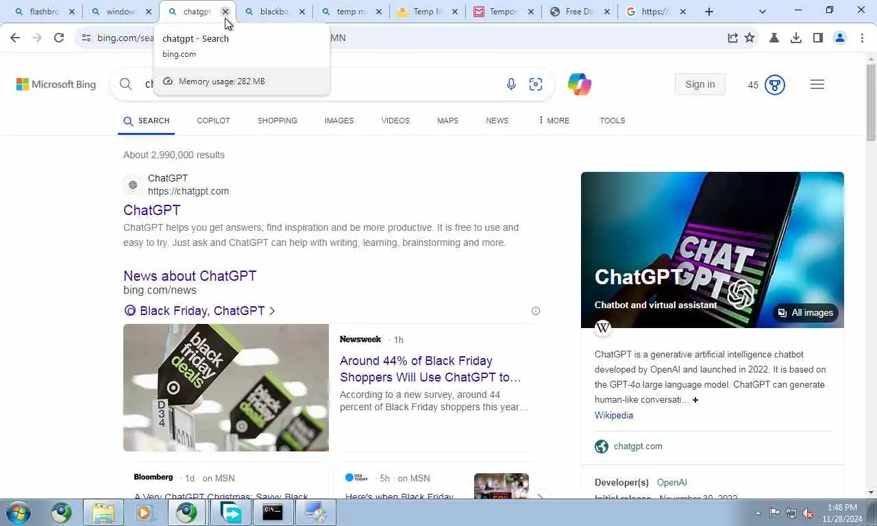Switch to the VIDEOS tab
This screenshot has width=877, height=526.
[395, 121]
